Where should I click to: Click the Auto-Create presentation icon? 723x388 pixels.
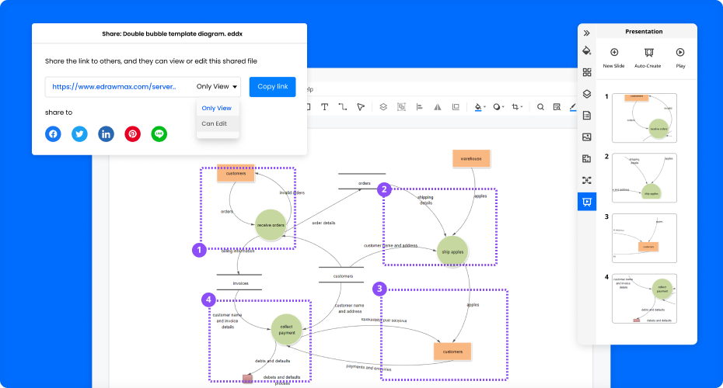click(647, 53)
